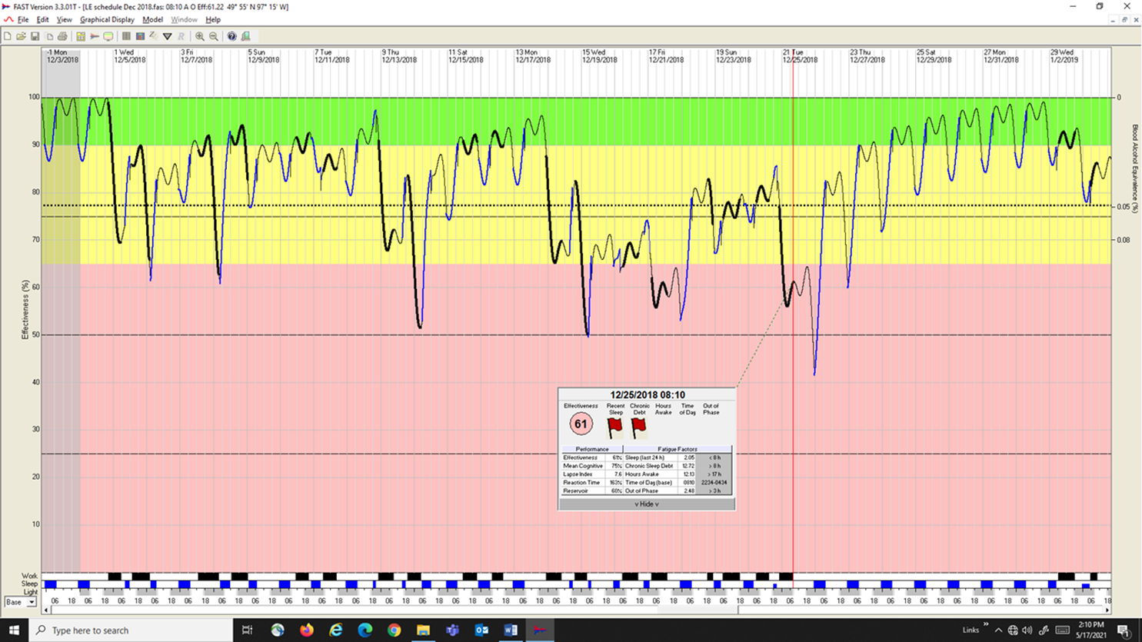Click the Recent Sleep red flag
This screenshot has height=642, width=1142.
[x=615, y=427]
